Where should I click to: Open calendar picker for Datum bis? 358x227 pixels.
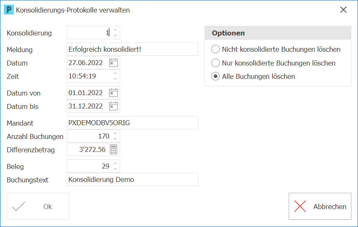point(113,106)
